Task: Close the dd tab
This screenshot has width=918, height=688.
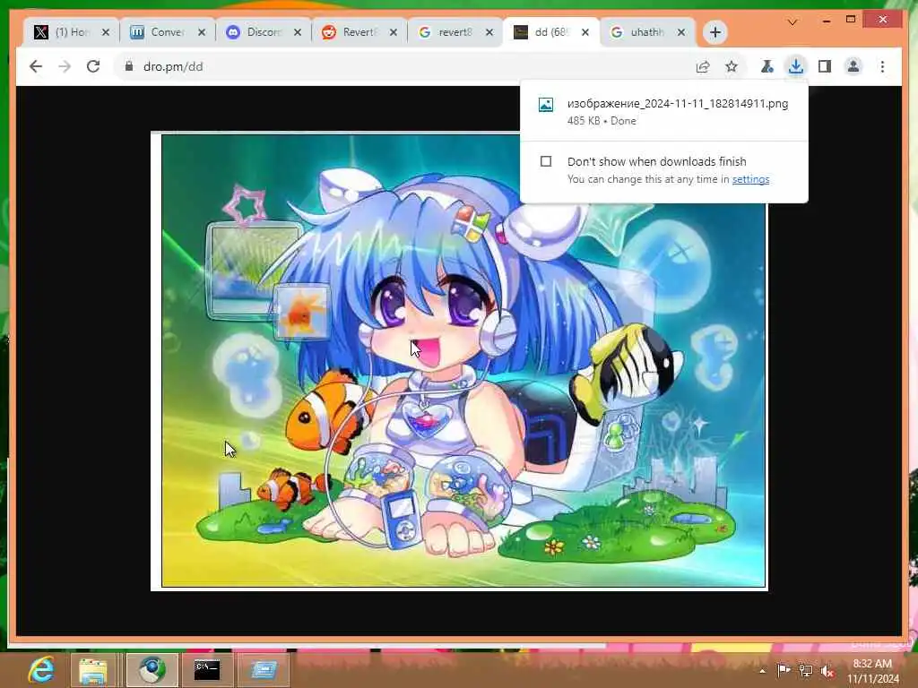Action: coord(585,32)
